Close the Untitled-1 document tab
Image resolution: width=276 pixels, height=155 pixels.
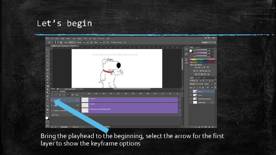pos(78,46)
